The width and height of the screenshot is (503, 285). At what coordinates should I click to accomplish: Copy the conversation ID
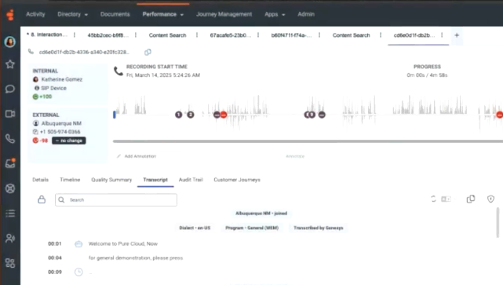point(148,52)
